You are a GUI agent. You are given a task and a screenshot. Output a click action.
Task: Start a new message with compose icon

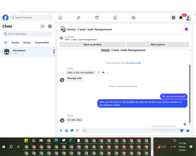[50, 26]
